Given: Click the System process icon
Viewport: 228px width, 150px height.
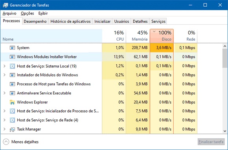Looking at the screenshot, I should (12, 48).
